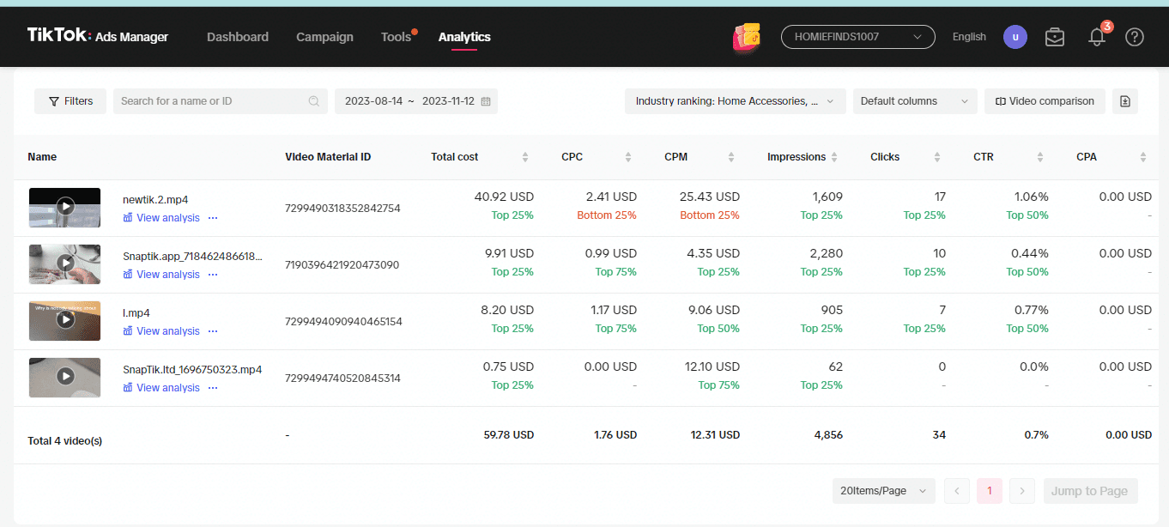
Task: Sort by CTR column arrows
Action: tap(1040, 157)
